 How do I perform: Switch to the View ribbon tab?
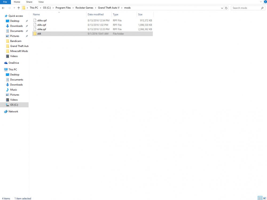pyautogui.click(x=41, y=2)
